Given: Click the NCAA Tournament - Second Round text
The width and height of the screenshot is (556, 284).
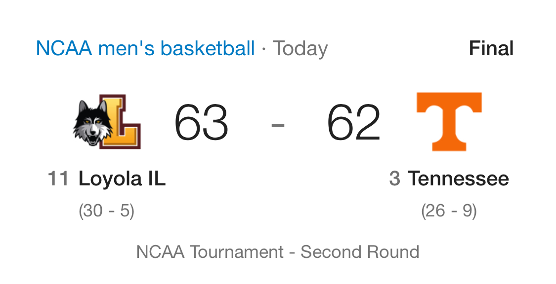Looking at the screenshot, I should [x=278, y=252].
